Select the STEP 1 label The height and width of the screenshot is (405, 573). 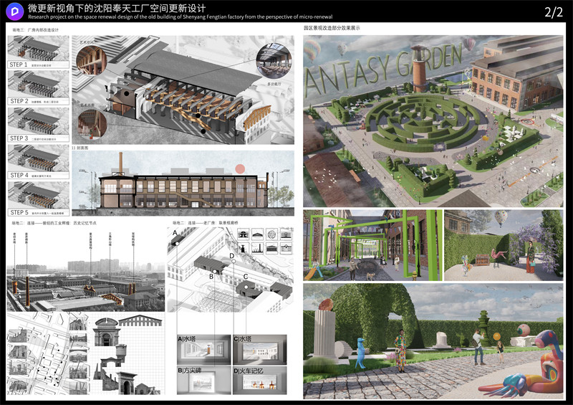click(19, 65)
